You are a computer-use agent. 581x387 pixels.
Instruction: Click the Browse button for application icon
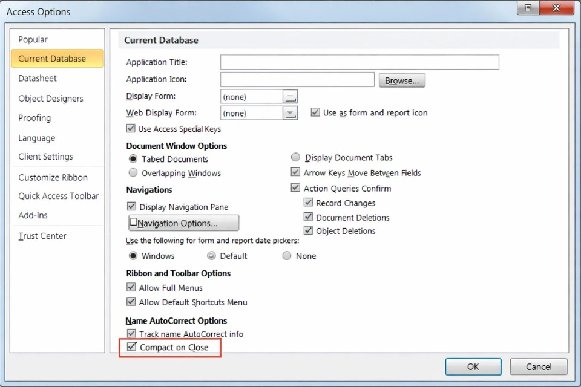click(402, 80)
